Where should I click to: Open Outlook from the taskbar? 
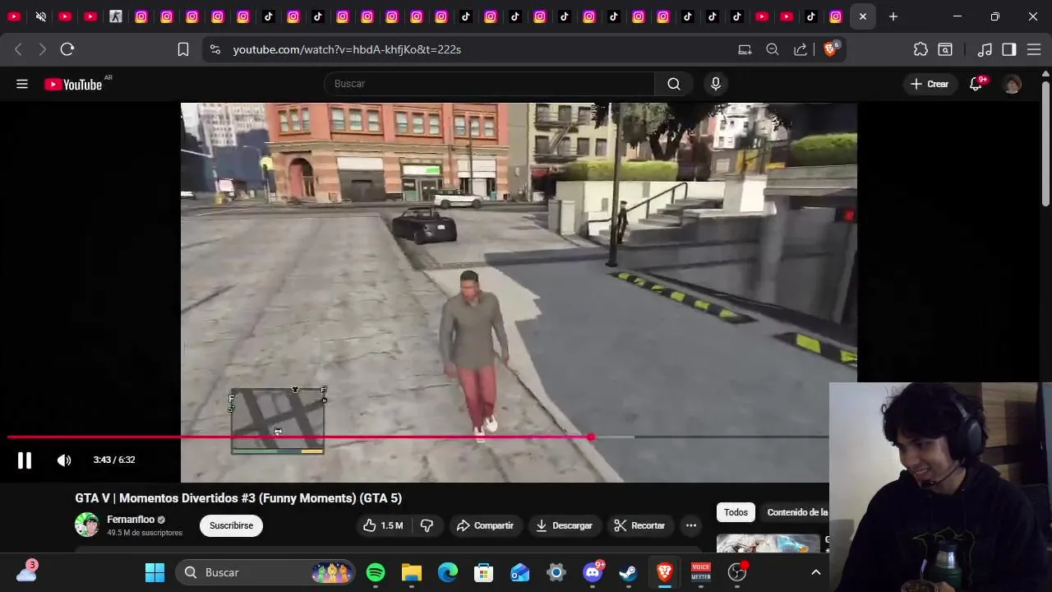[x=520, y=572]
